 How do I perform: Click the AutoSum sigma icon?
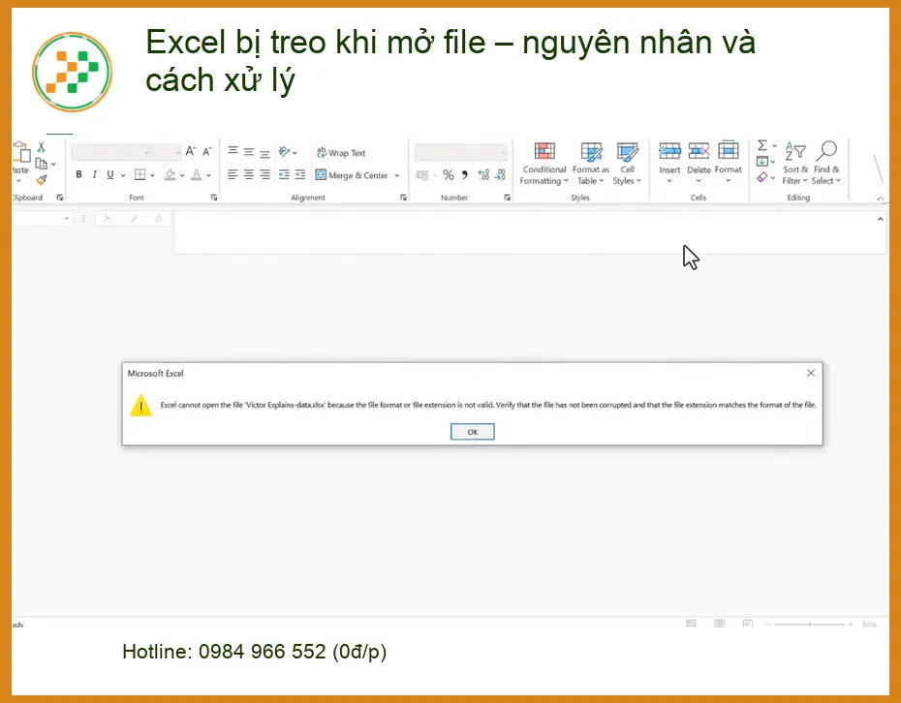pos(761,145)
